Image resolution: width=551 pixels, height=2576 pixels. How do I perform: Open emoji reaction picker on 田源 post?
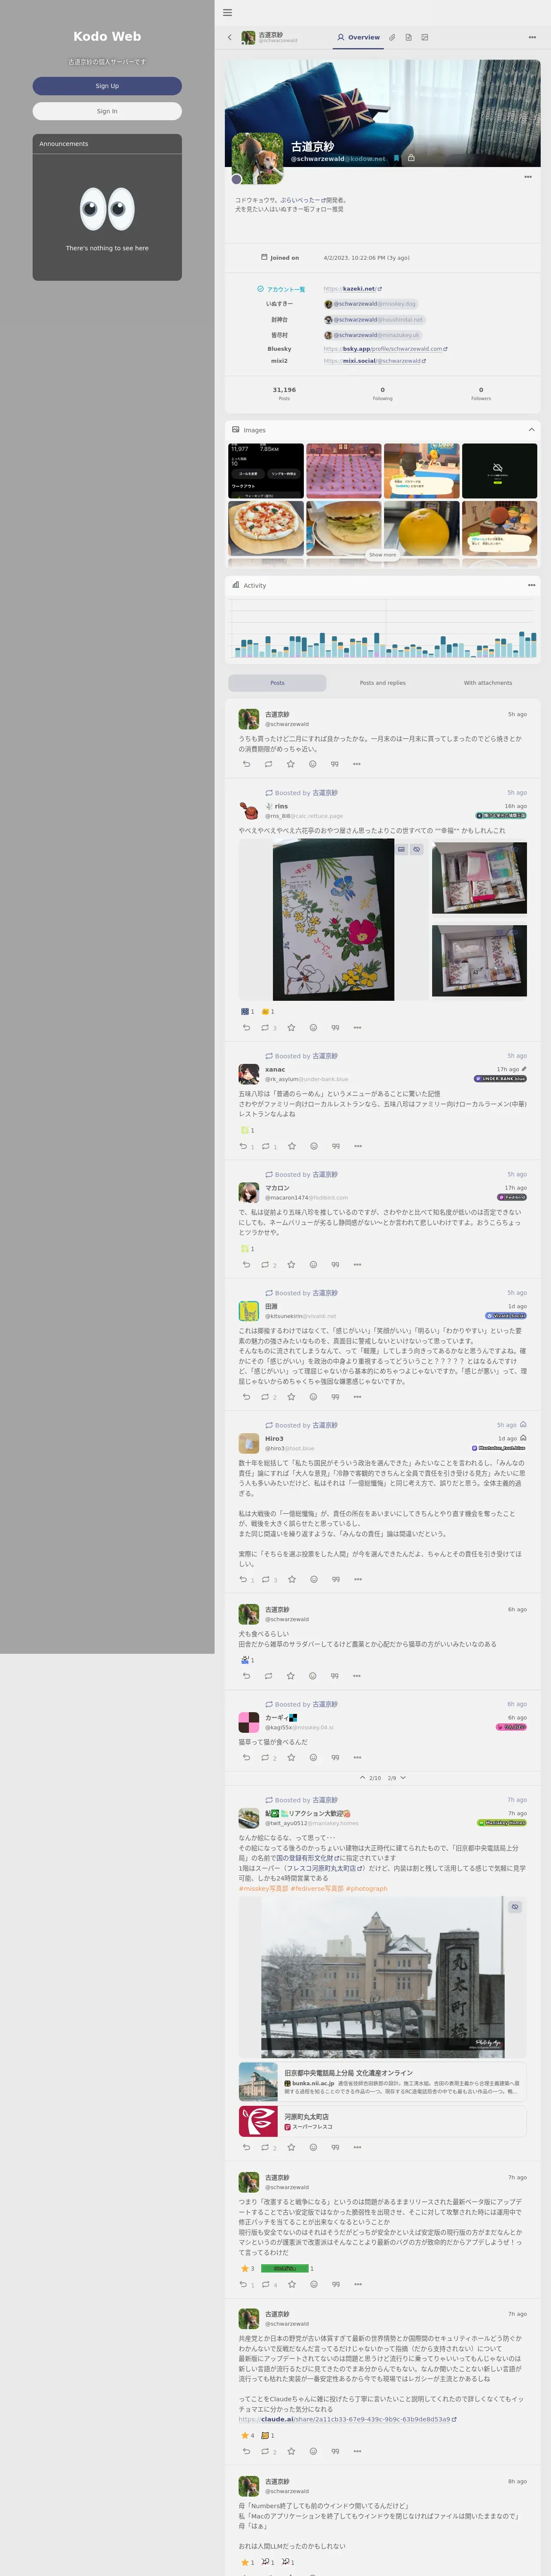coord(313,1397)
